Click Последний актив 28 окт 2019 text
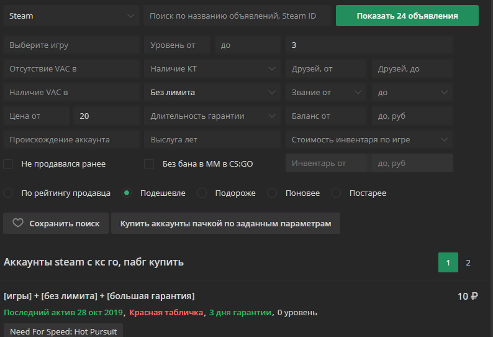This screenshot has width=493, height=337. point(63,312)
